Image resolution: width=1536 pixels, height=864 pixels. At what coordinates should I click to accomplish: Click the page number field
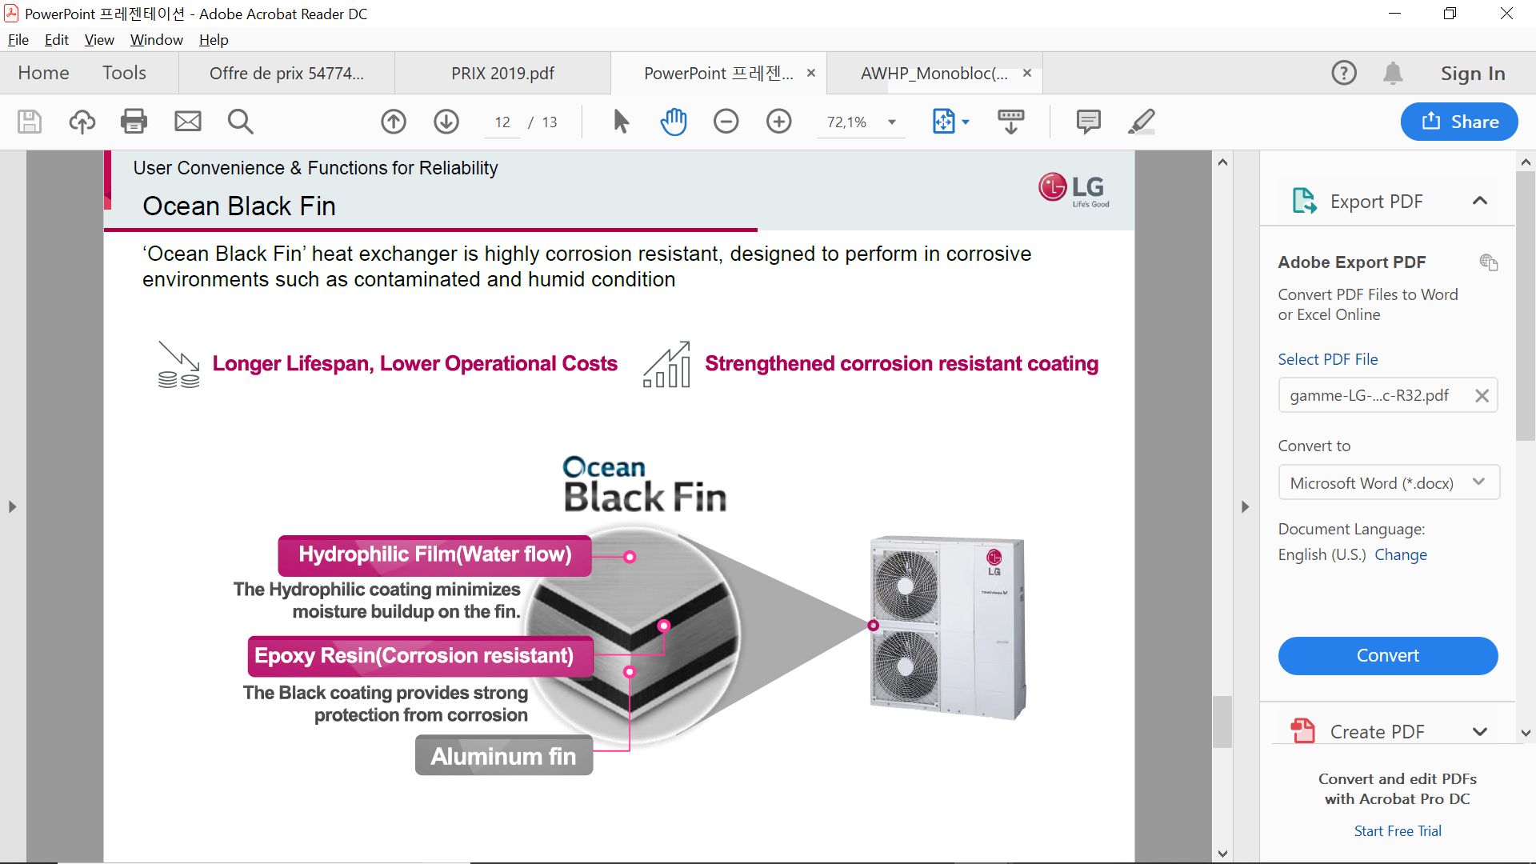click(502, 122)
